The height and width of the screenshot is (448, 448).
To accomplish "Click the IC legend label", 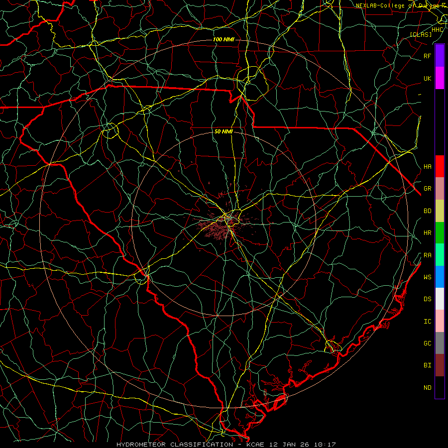I will pyautogui.click(x=427, y=322).
